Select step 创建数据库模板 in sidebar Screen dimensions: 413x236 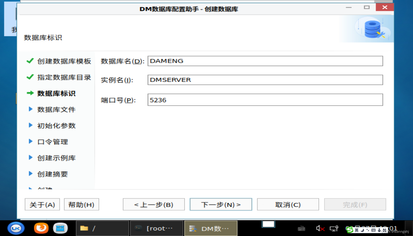pyautogui.click(x=64, y=61)
